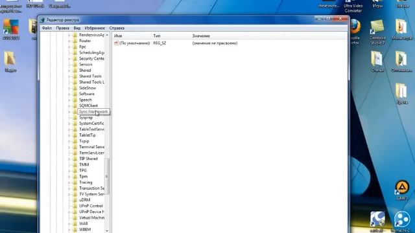Click the Rpc folder icon

coord(75,47)
